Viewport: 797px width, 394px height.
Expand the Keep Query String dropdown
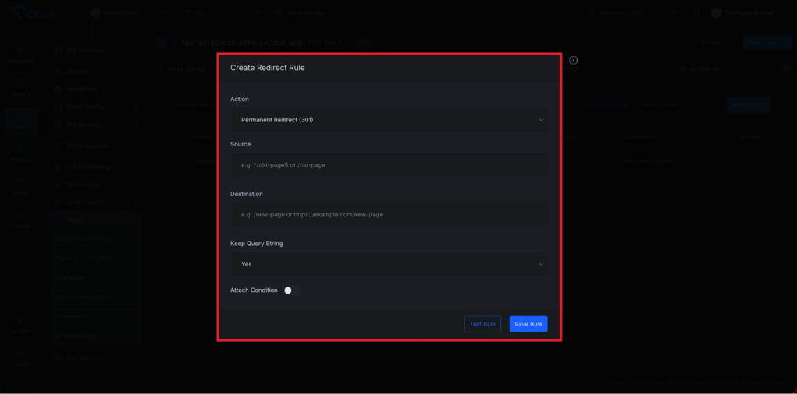click(x=389, y=264)
